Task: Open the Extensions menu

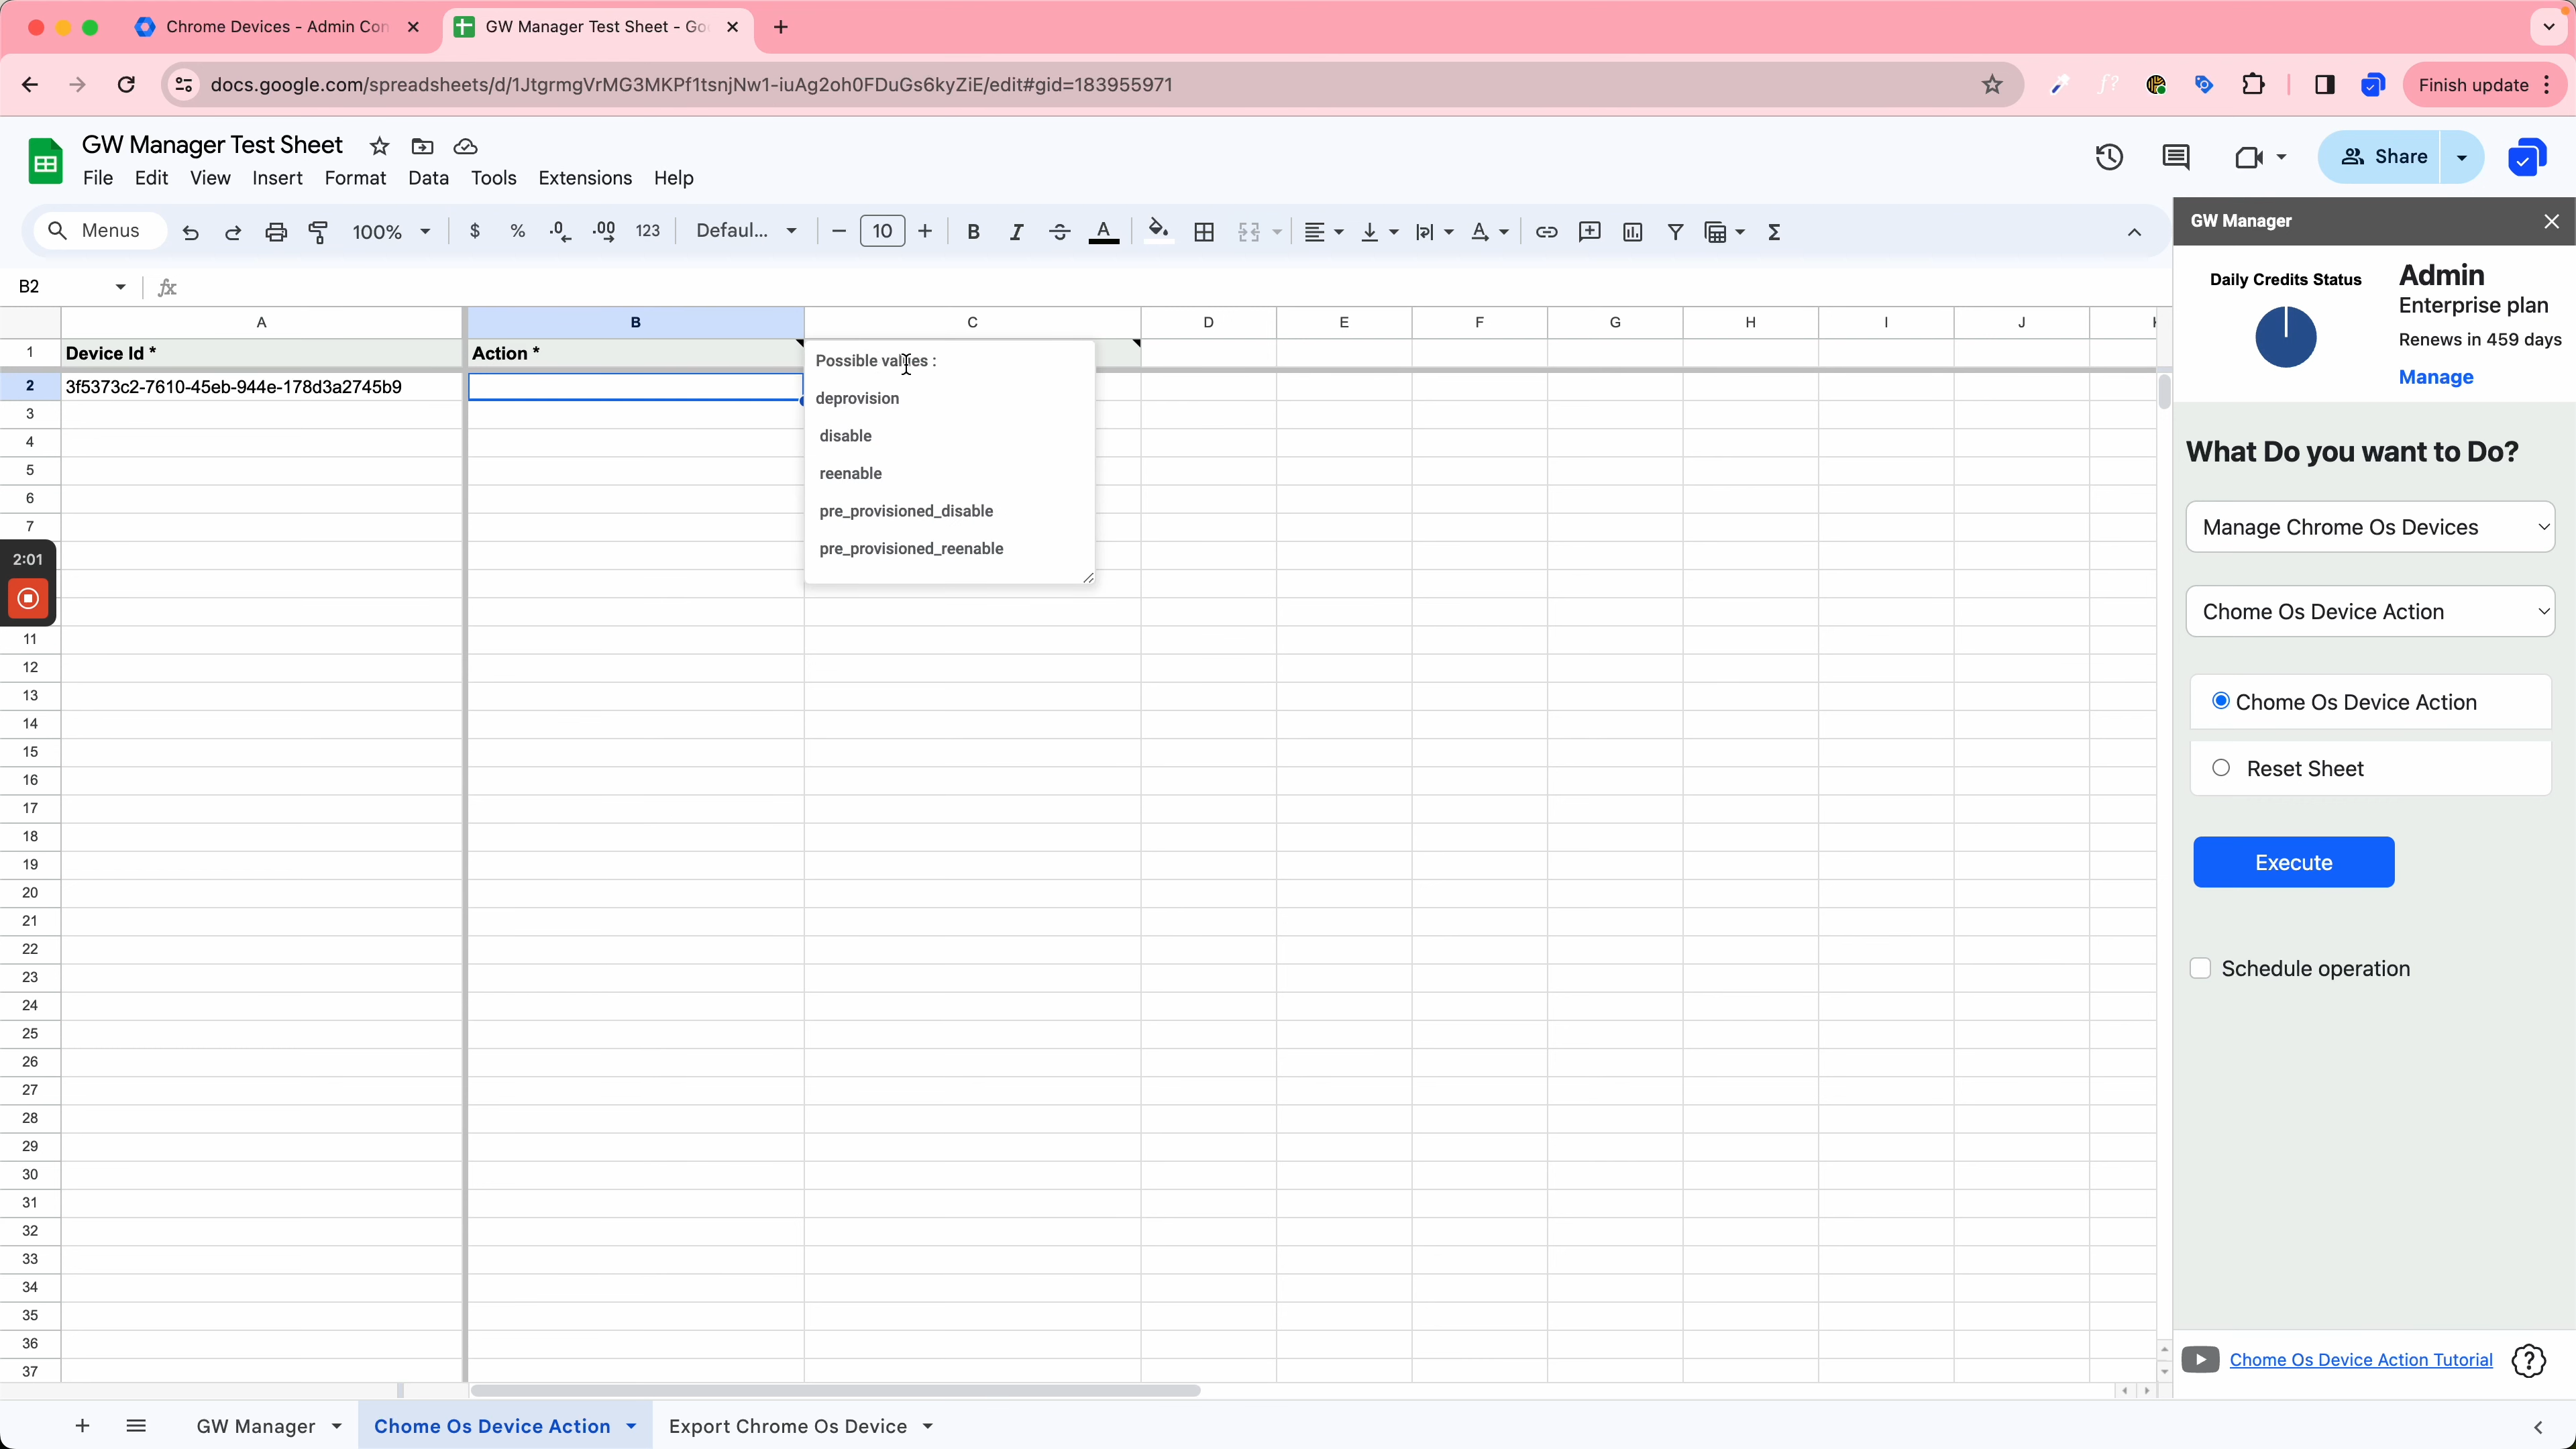Action: pyautogui.click(x=585, y=178)
